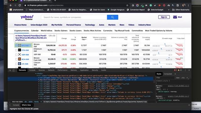Open Mail via the envelope icon
The width and height of the screenshot is (201, 113).
175,17
